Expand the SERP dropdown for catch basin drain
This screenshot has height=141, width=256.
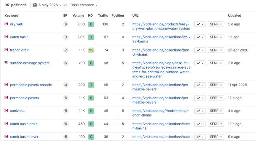coord(216,124)
